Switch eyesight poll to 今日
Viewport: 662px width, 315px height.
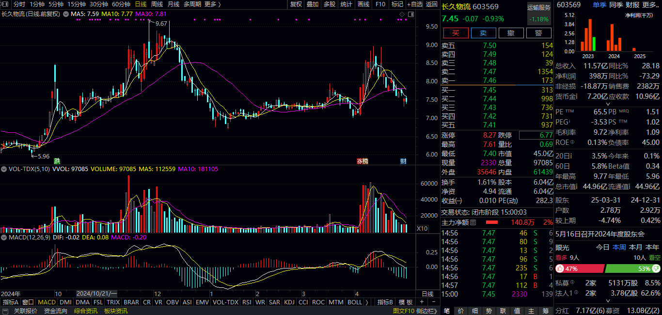(602, 247)
